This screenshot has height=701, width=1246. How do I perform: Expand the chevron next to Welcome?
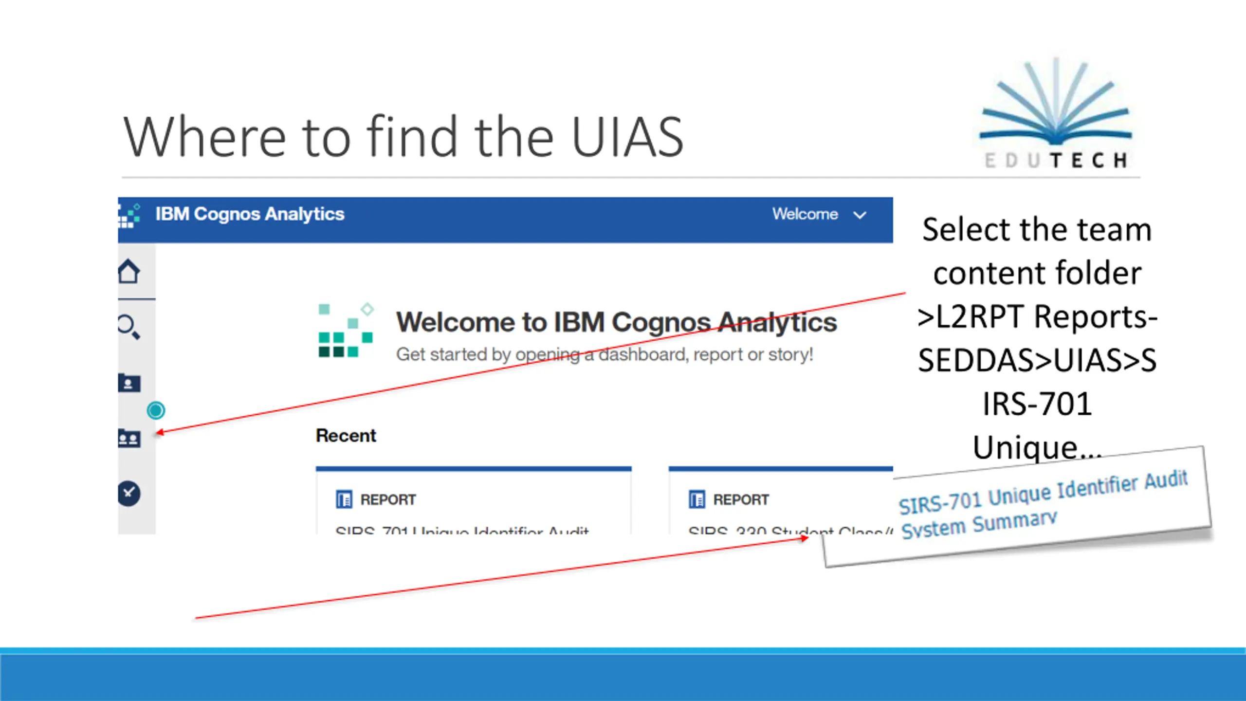[x=860, y=215]
